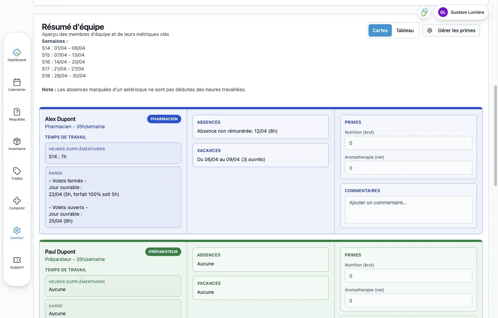Click the 'S14 : 7h' overtime entry
The height and width of the screenshot is (318, 498).
58,157
